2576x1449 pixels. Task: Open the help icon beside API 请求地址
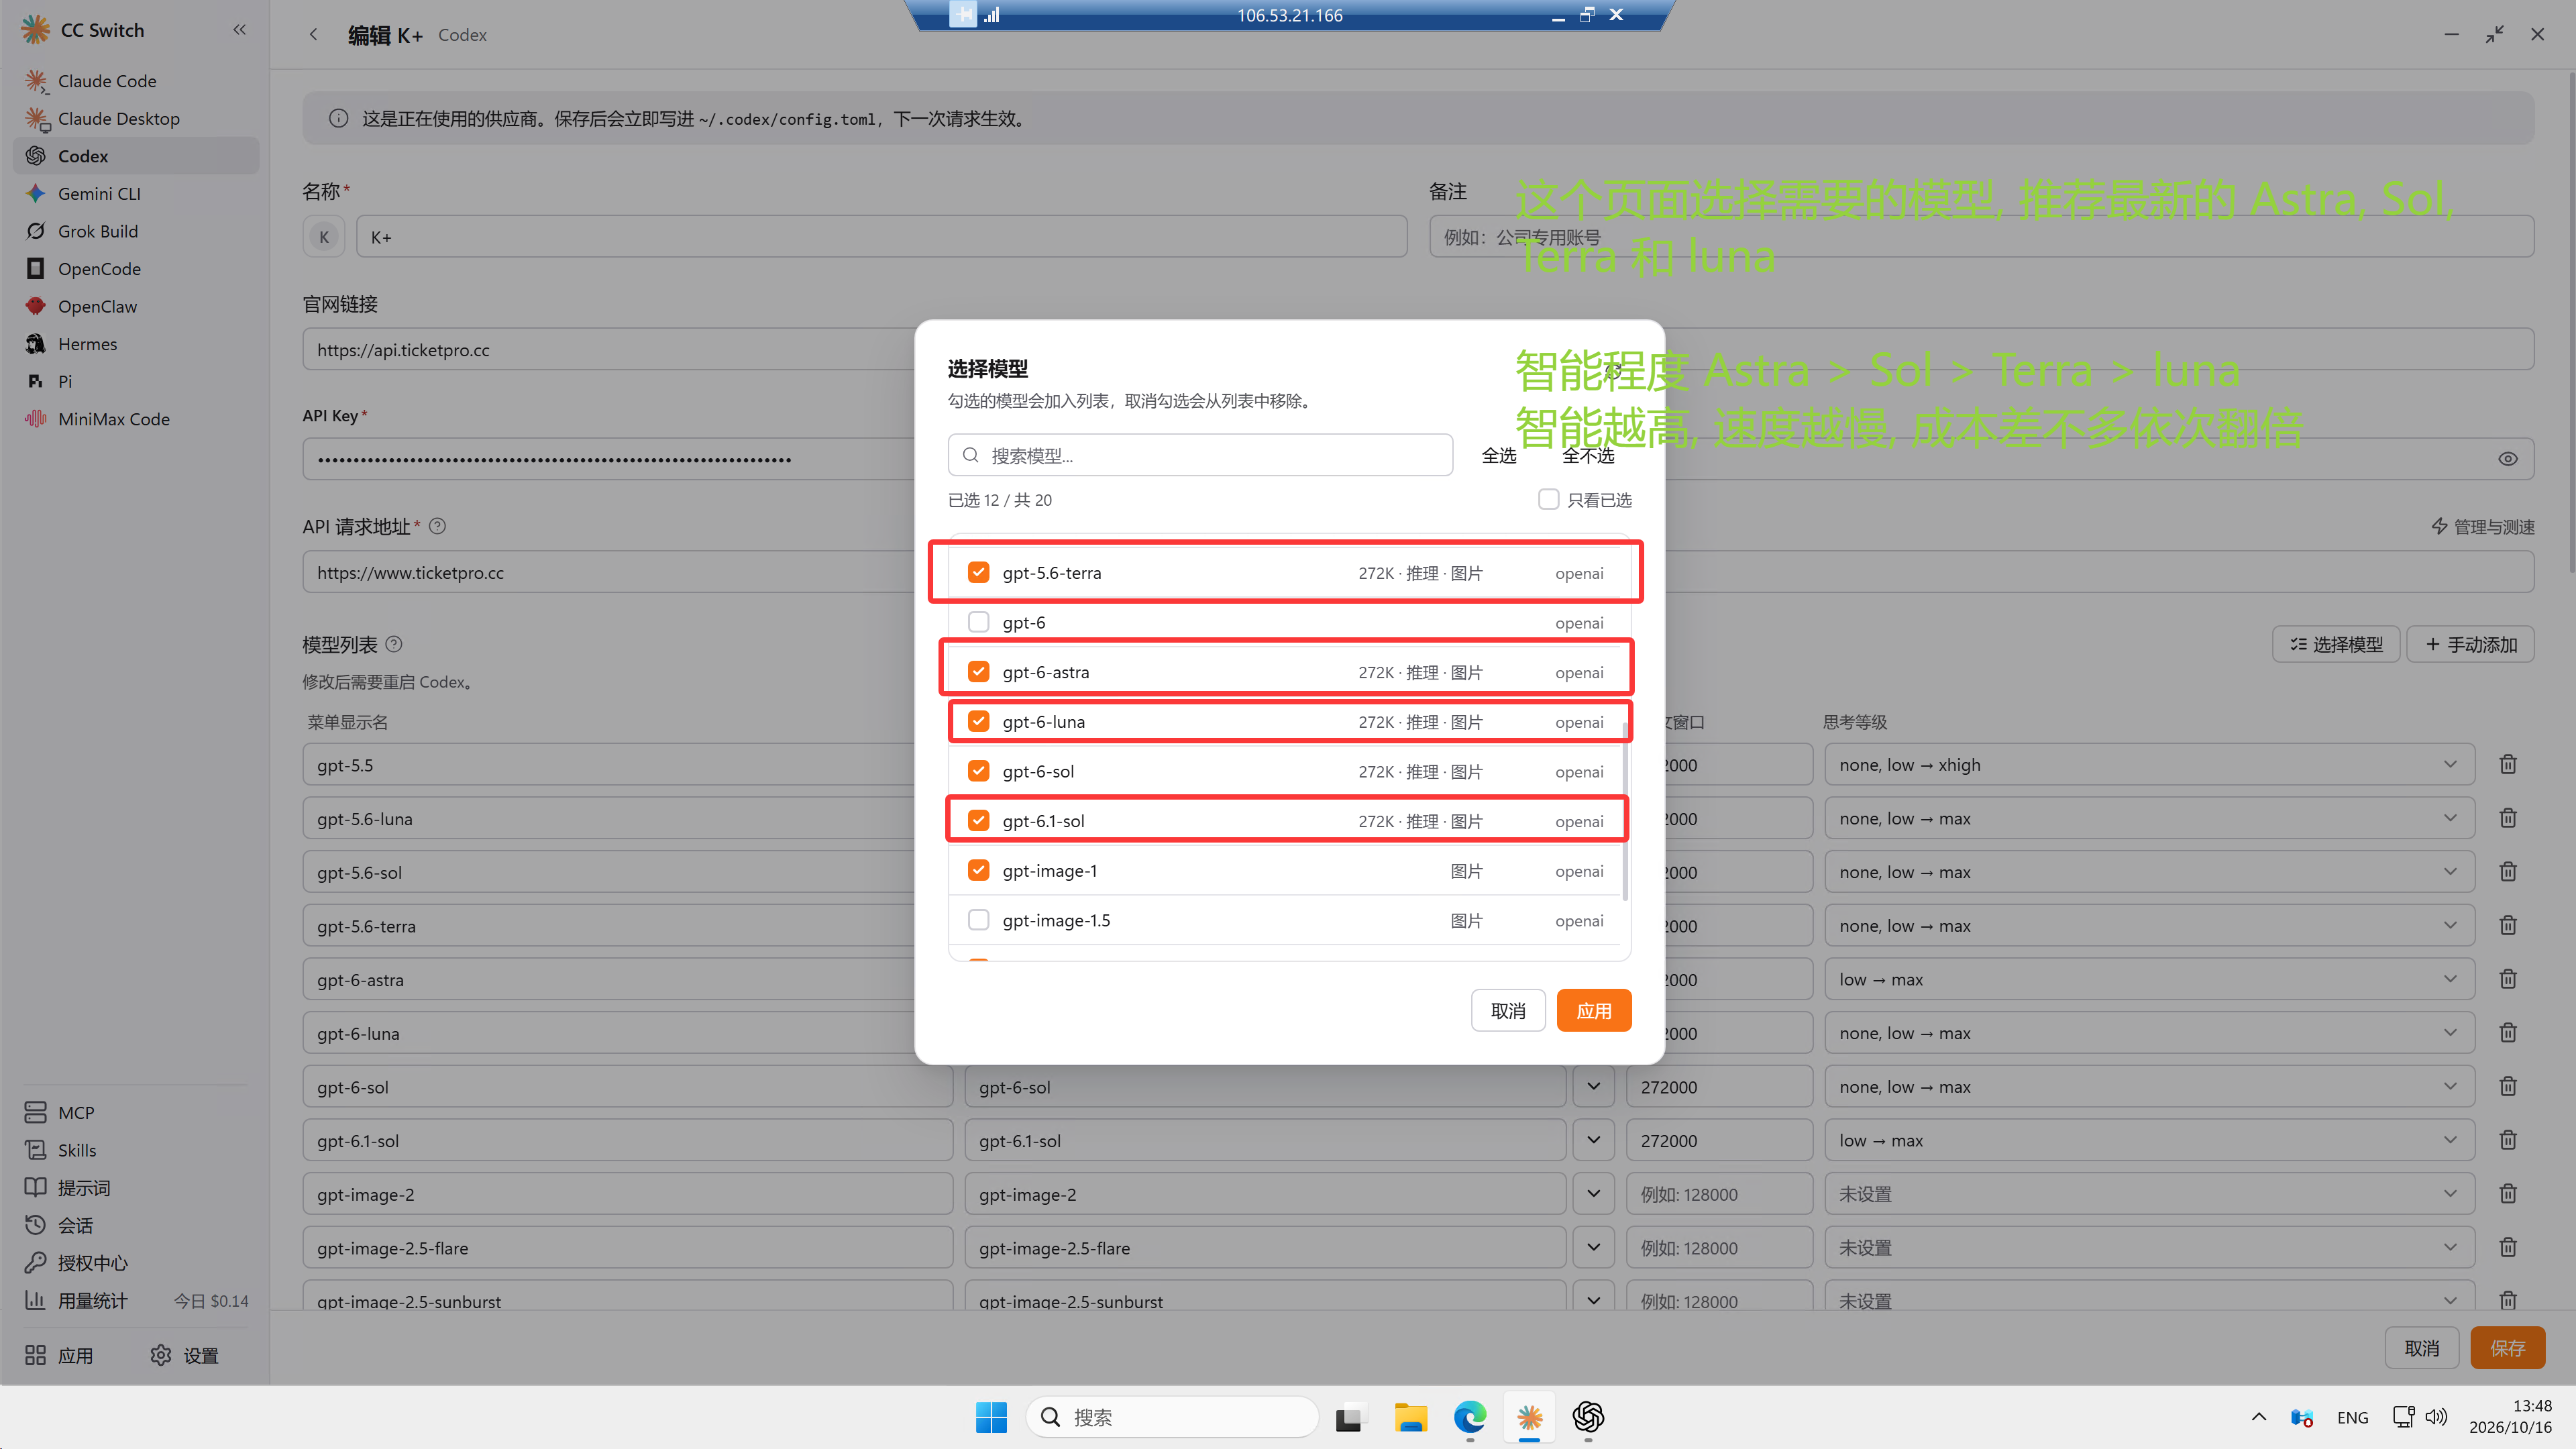pos(437,526)
